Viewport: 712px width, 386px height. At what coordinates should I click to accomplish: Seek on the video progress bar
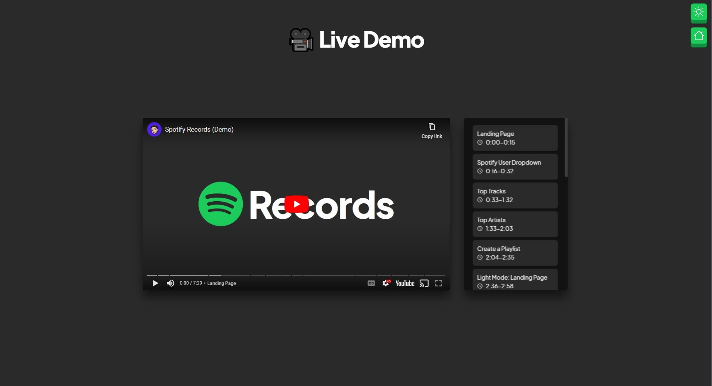[x=296, y=275]
